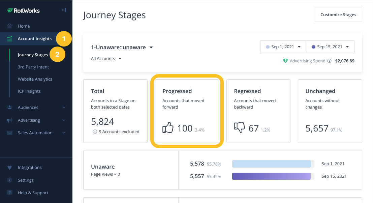Click the 95.78% percentage
Viewport: 373px width, 203px height.
(x=214, y=164)
